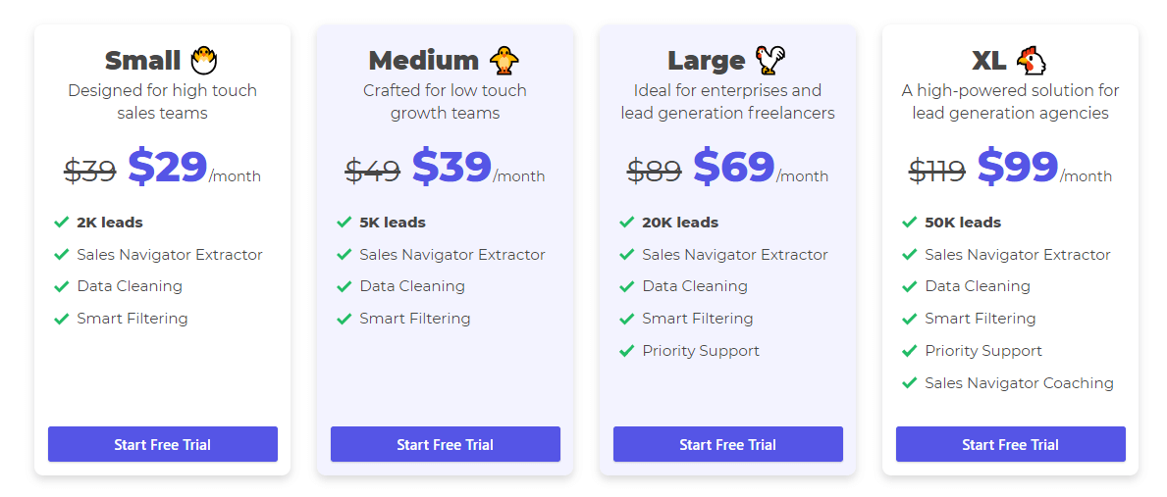Click Smart Filtering feature in Small plan
Viewport: 1167px width, 497px height.
(133, 319)
